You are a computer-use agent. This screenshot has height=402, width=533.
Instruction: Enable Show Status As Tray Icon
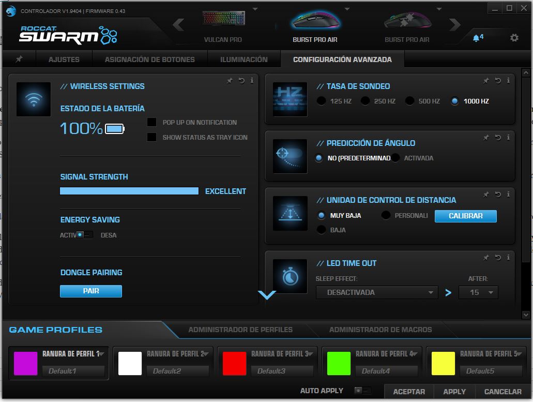152,138
